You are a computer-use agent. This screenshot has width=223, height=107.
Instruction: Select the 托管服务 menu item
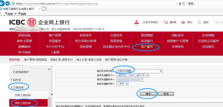[x=55, y=41]
